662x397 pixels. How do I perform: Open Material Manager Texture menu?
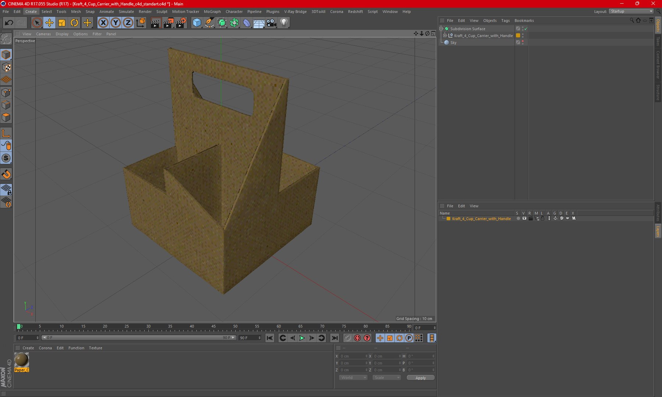[x=95, y=348]
